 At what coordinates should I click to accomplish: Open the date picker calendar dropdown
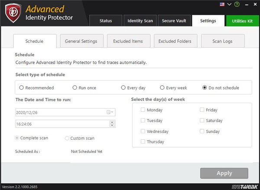pos(110,112)
